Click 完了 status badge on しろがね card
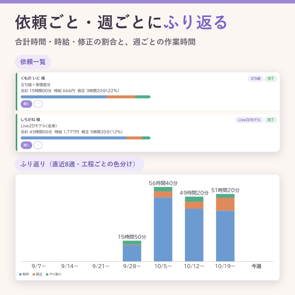Image resolution: width=295 pixels, height=295 pixels. point(271,120)
